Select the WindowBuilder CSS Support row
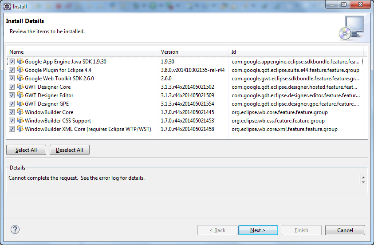This screenshot has width=374, height=245. click(185, 120)
